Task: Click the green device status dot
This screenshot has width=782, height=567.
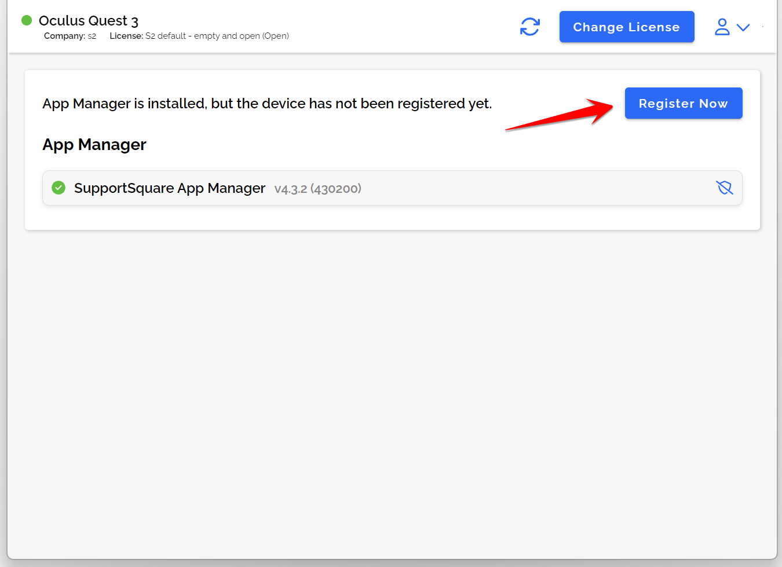Action: point(27,20)
